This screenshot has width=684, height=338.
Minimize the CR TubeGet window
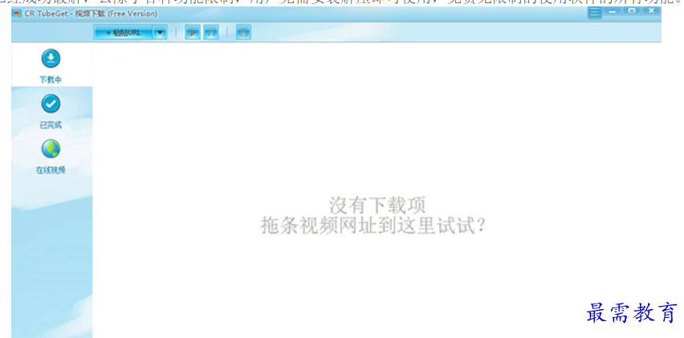(x=613, y=11)
